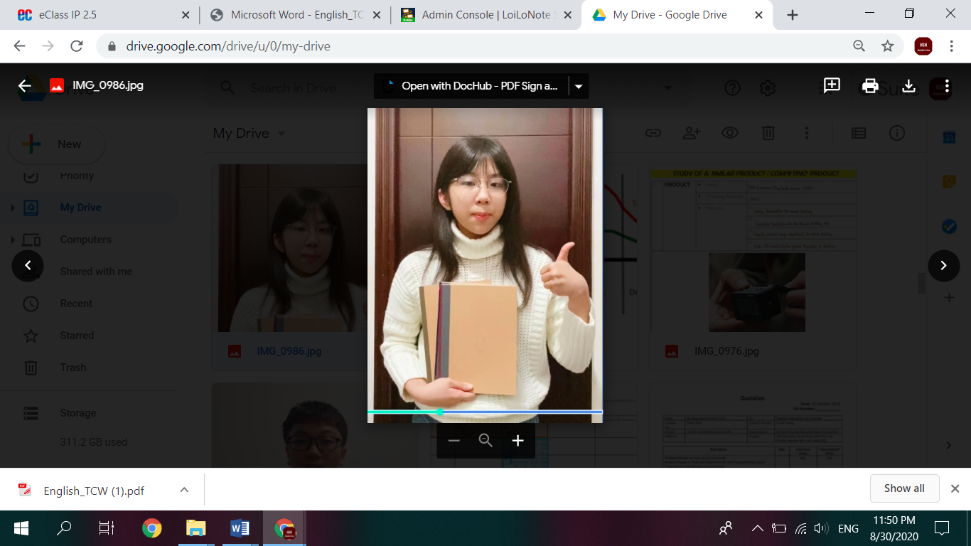This screenshot has width=971, height=546.
Task: Open Drive settings gear icon
Action: (x=767, y=88)
